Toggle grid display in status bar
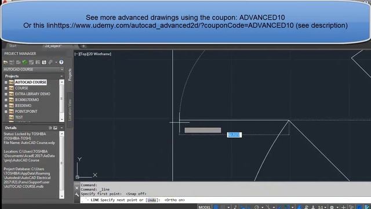 tap(216, 207)
